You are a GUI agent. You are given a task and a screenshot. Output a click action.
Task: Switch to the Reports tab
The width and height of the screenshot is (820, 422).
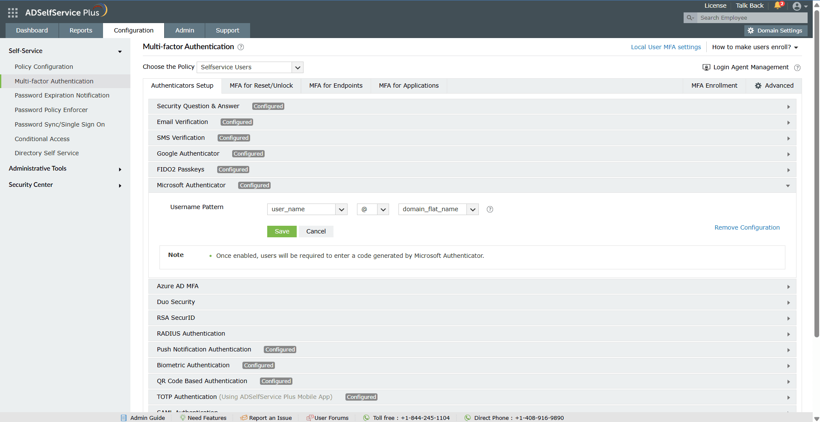(x=81, y=30)
